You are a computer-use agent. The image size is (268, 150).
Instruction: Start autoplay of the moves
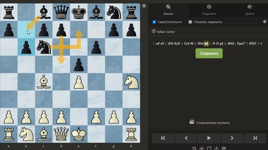click(x=209, y=138)
